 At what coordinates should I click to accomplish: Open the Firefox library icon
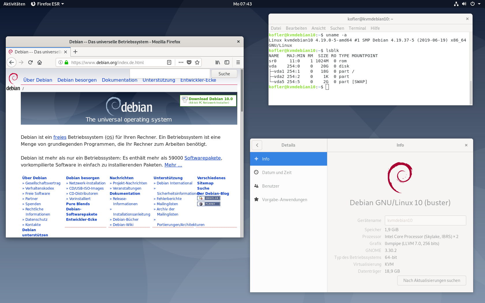(218, 62)
